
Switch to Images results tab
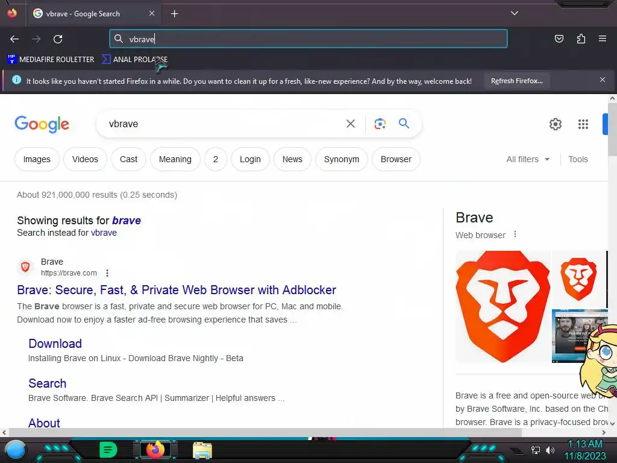[37, 159]
